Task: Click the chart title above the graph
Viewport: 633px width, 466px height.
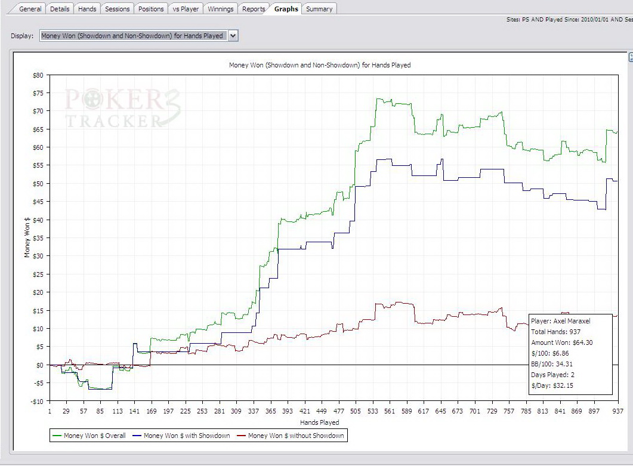Action: (320, 65)
